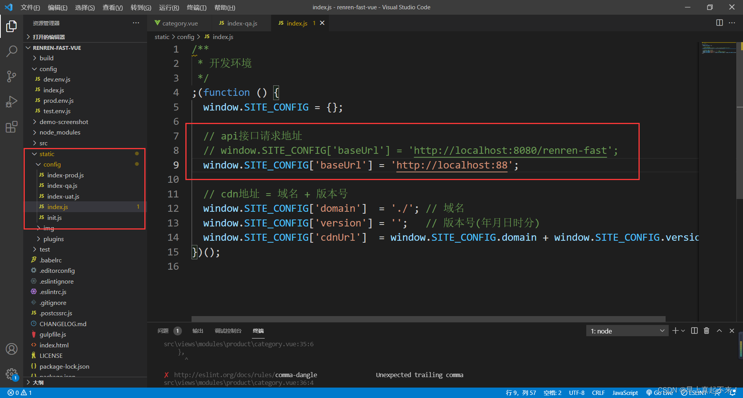Split the terminal panel
The image size is (743, 398).
pos(694,331)
